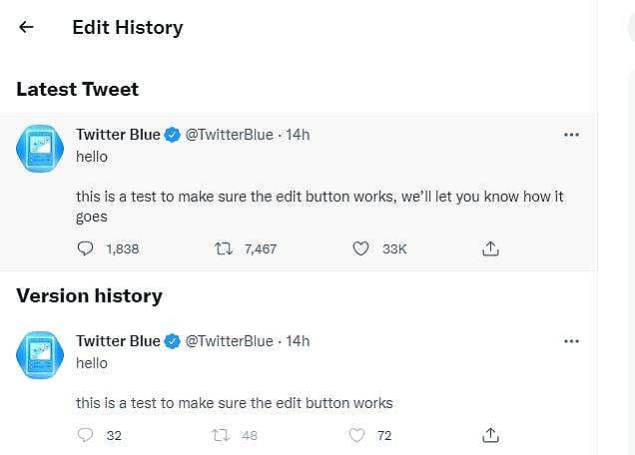The width and height of the screenshot is (635, 455).
Task: Open more options on the latest tweet
Action: [x=571, y=135]
